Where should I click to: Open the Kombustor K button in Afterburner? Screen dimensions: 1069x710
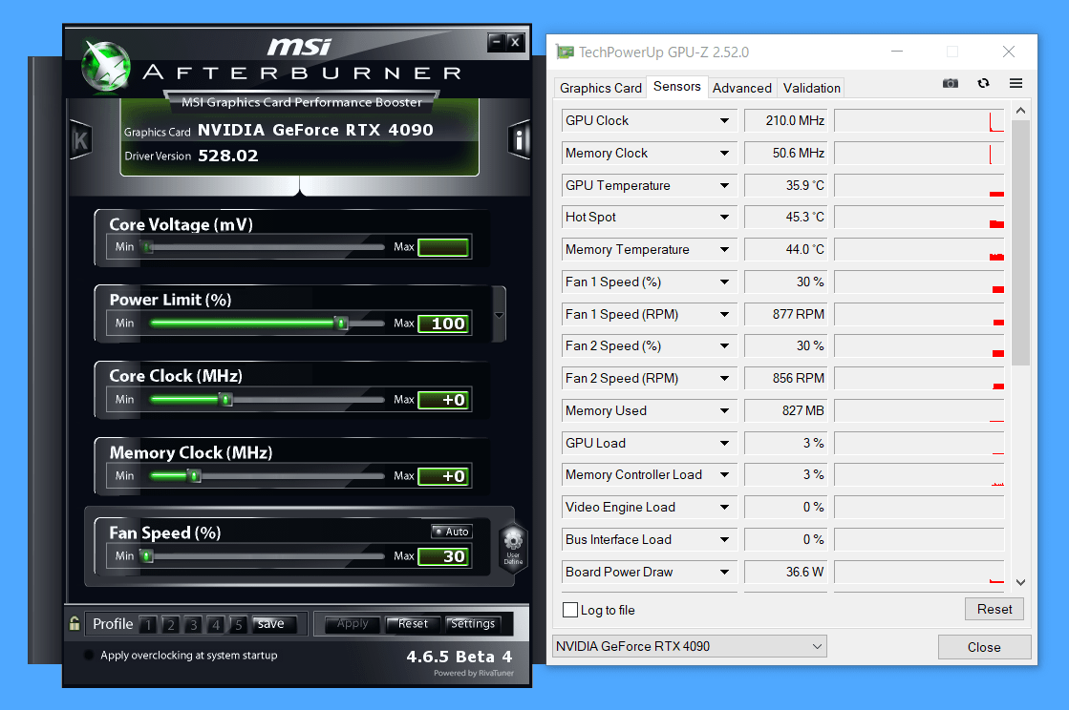point(81,140)
